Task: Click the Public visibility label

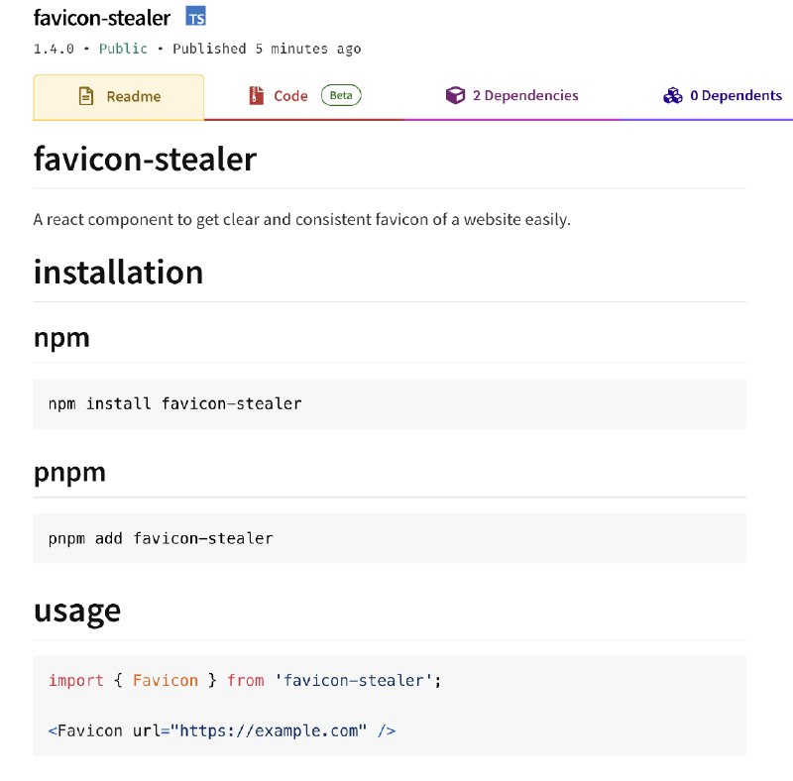Action: (123, 49)
